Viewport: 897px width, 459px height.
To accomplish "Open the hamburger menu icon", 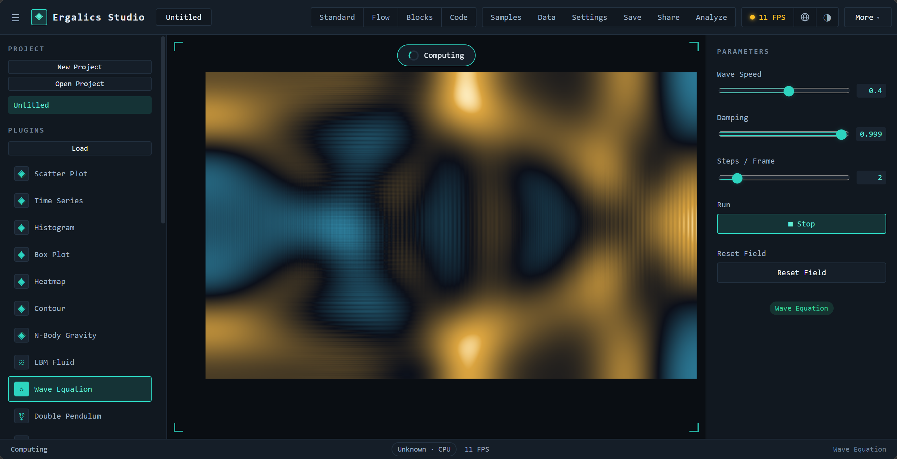I will (15, 17).
